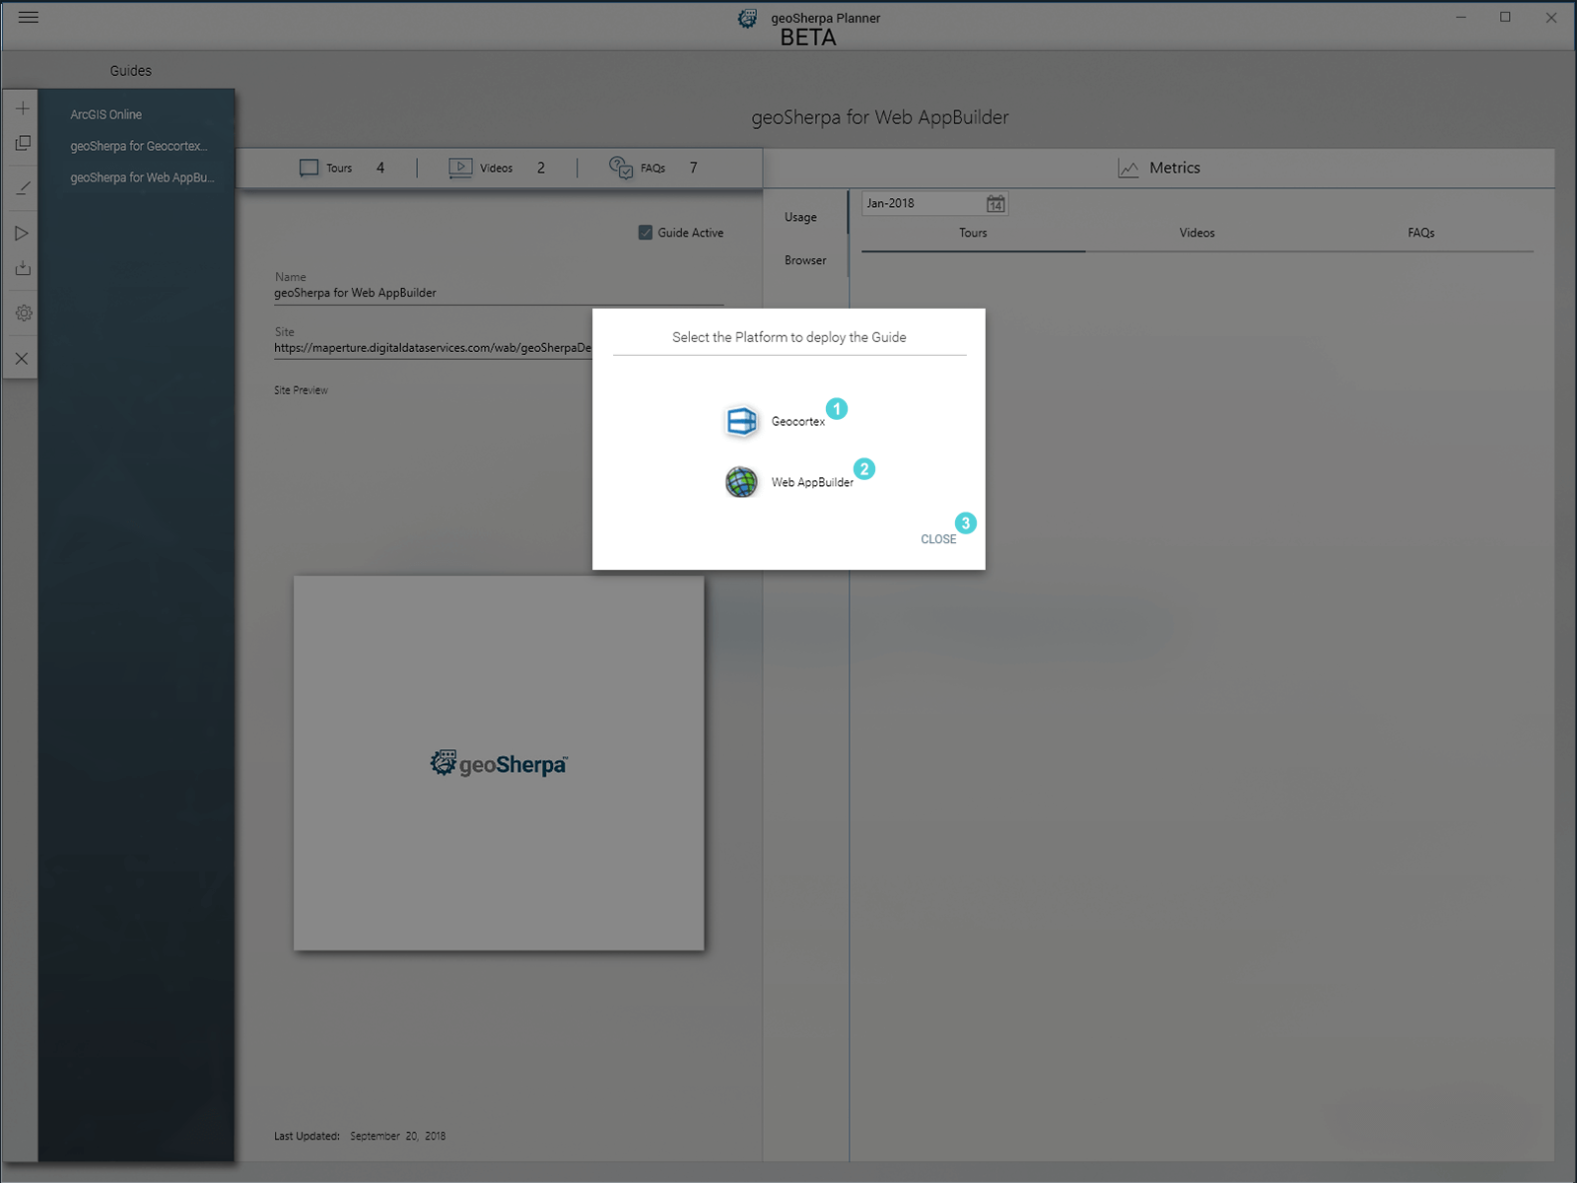Viewport: 1577px width, 1183px height.
Task: Close the platform selection dialog
Action: tap(938, 539)
